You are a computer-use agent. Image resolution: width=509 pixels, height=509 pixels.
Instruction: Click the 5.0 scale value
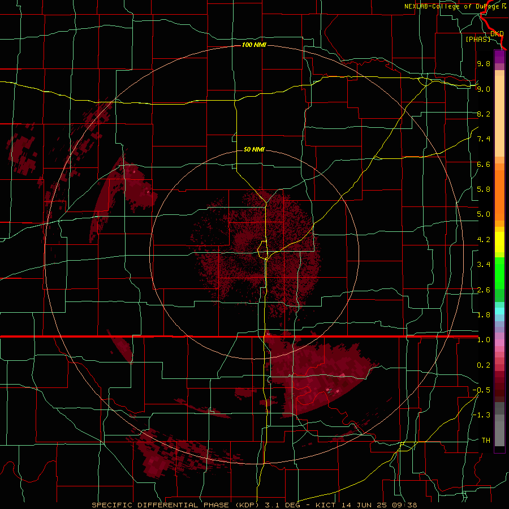[484, 214]
